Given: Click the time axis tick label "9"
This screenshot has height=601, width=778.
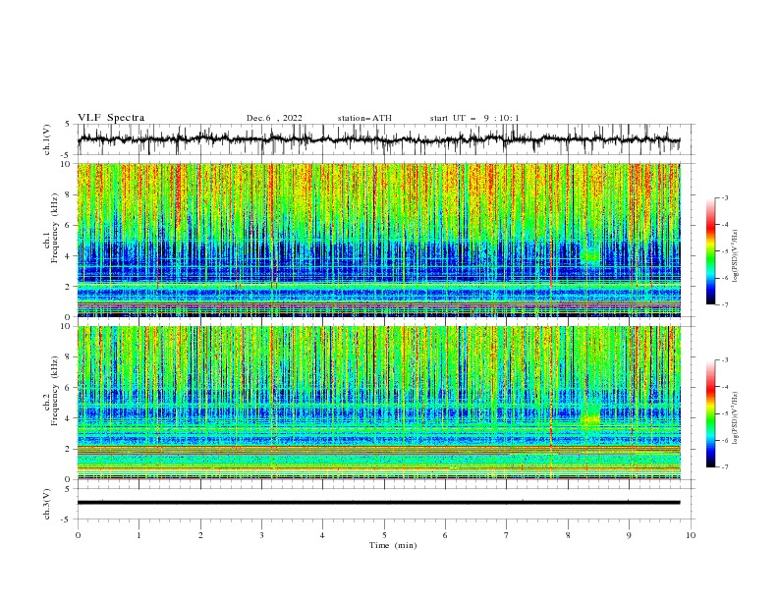Looking at the screenshot, I should (629, 535).
